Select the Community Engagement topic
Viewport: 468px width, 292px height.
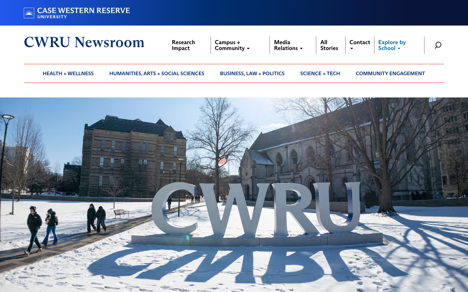[390, 74]
